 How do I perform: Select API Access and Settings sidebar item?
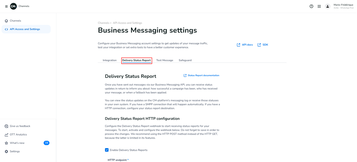26,29
